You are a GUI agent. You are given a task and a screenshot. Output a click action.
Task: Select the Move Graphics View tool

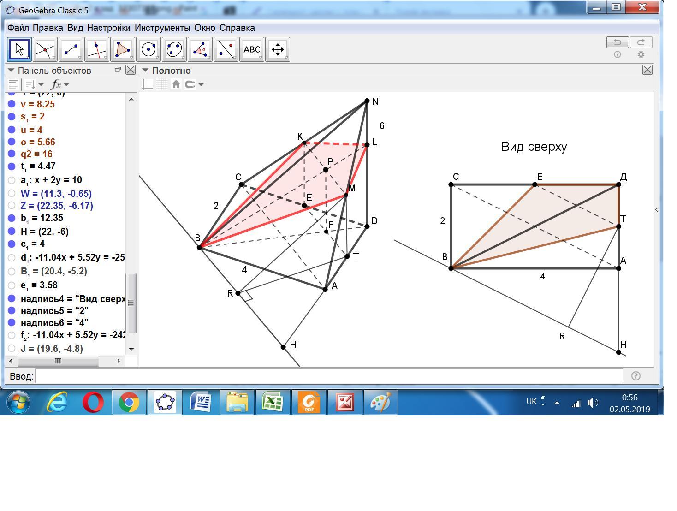[x=278, y=49]
